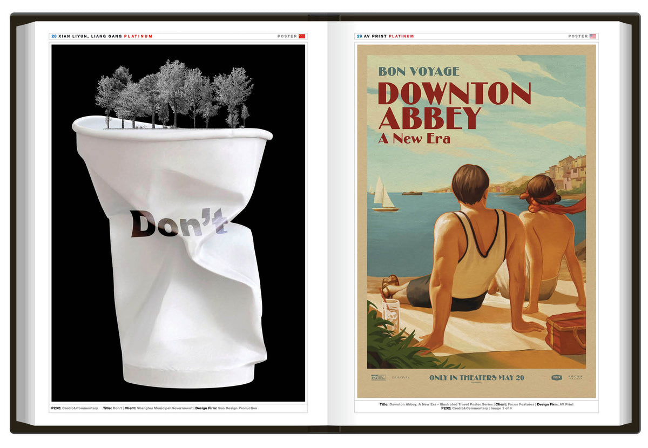The image size is (648, 448).
Task: Click the "Image 1 of 4" caption text
Action: click(x=501, y=409)
